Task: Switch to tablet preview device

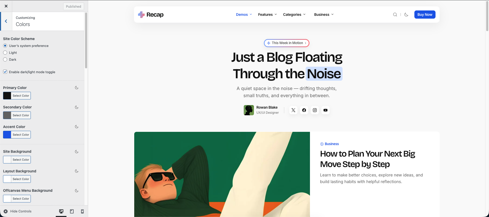Action: pyautogui.click(x=72, y=211)
